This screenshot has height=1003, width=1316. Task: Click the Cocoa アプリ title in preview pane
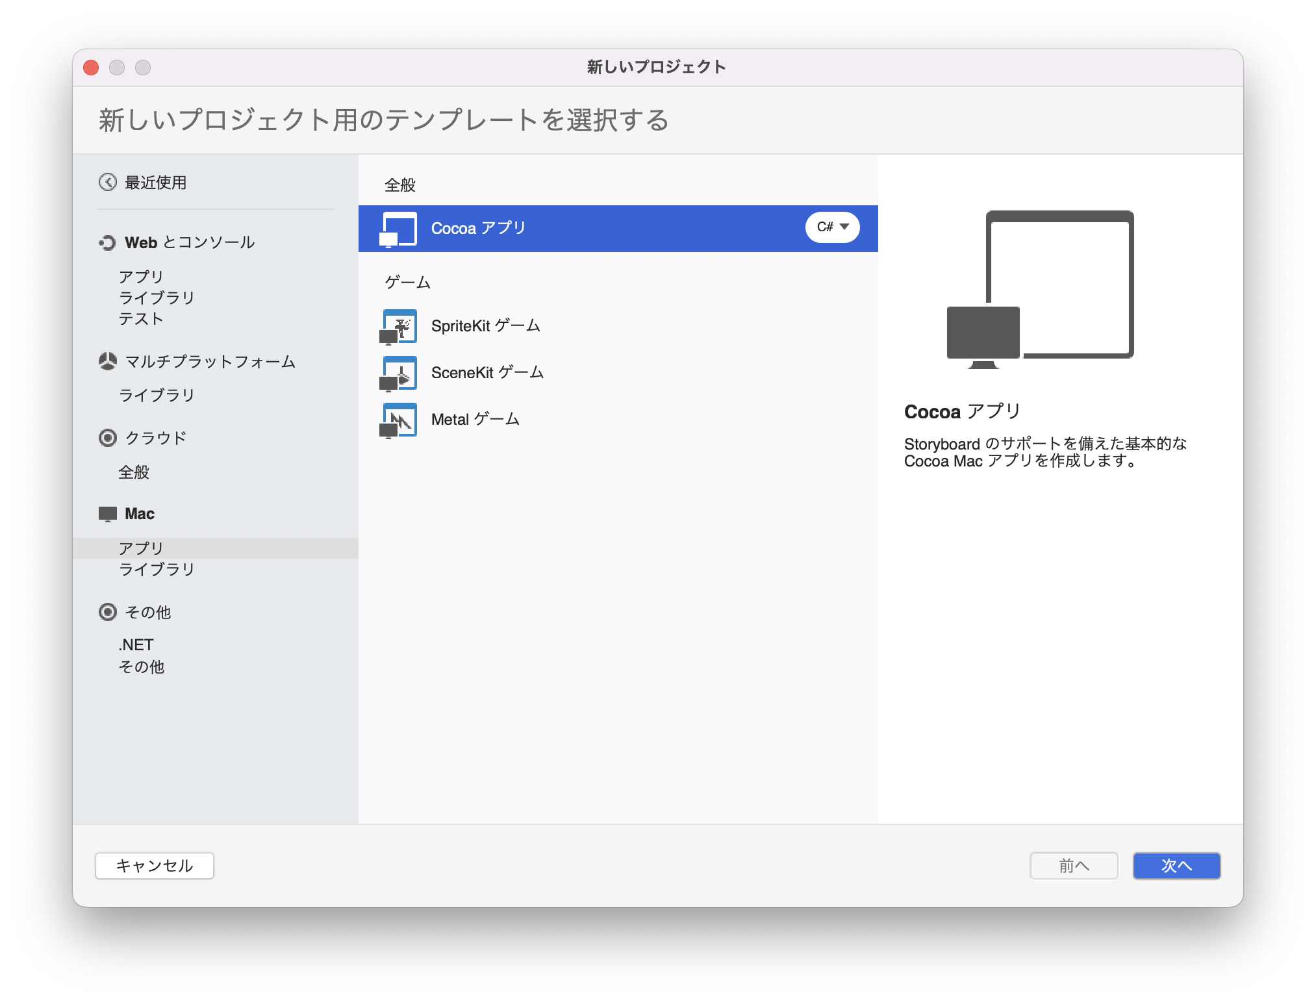click(x=963, y=411)
